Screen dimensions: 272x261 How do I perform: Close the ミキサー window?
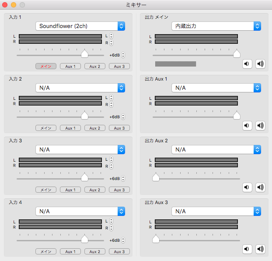5,5
